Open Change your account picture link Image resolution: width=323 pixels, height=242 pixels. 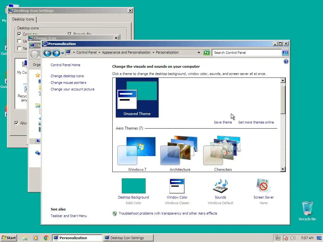[x=73, y=89]
